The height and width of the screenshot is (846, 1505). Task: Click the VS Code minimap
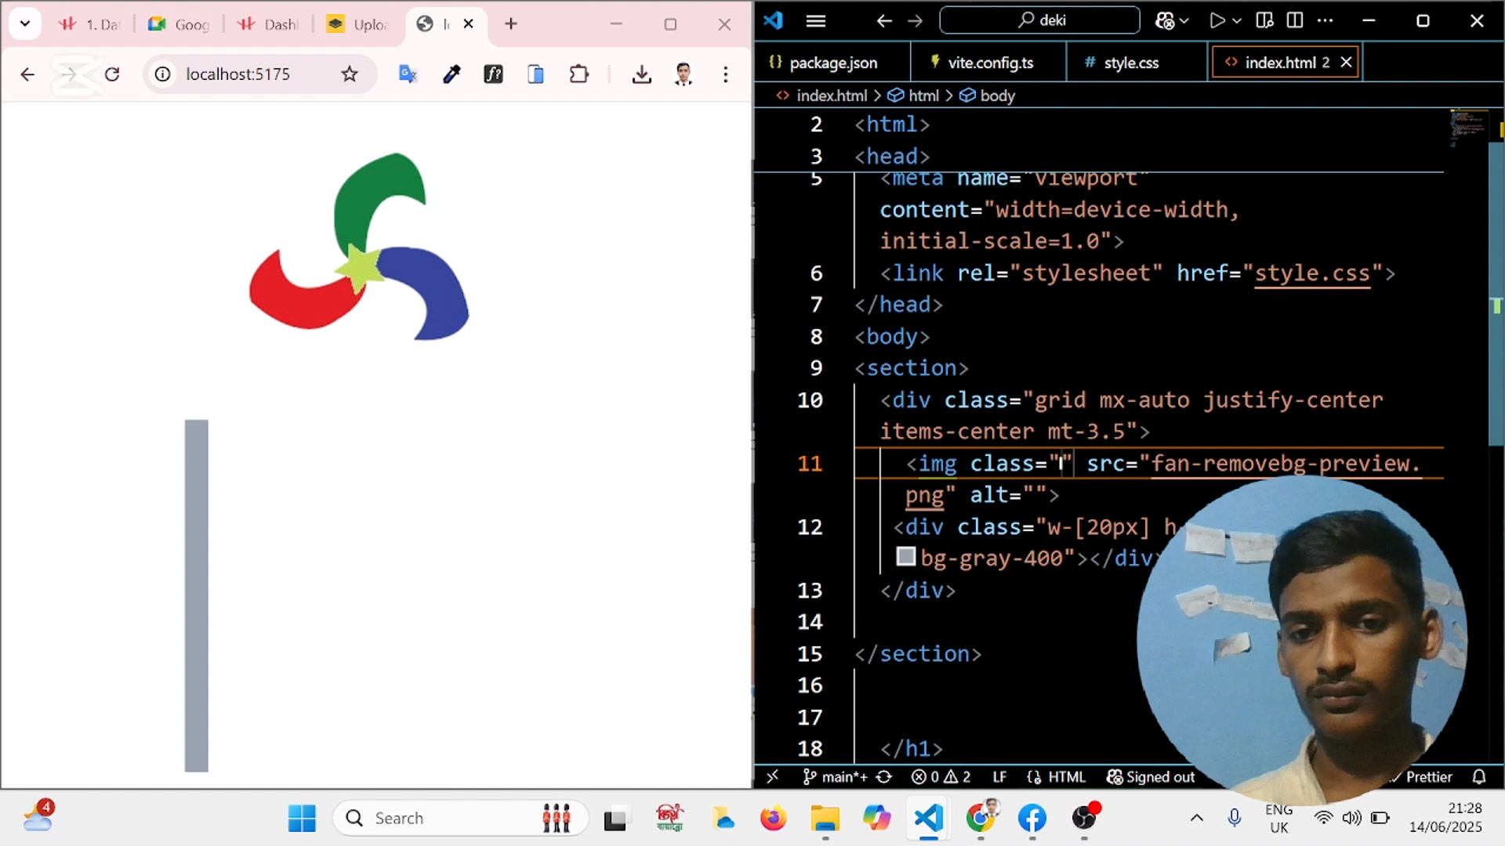[1467, 129]
